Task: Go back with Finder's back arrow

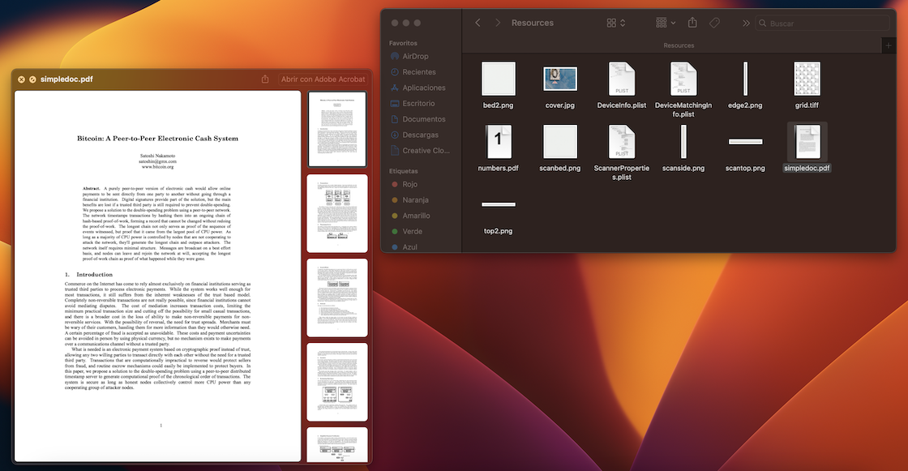Action: pos(478,24)
